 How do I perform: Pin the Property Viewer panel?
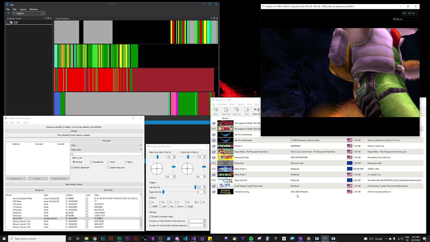48,18
